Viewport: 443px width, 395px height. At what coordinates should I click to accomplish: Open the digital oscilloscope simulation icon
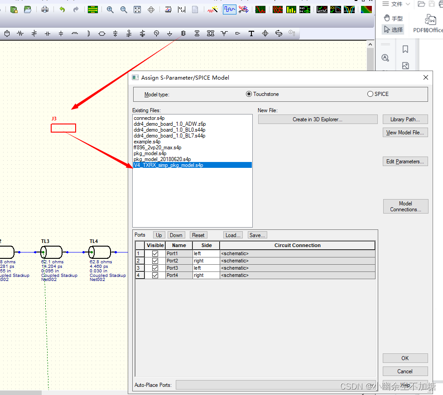229,10
